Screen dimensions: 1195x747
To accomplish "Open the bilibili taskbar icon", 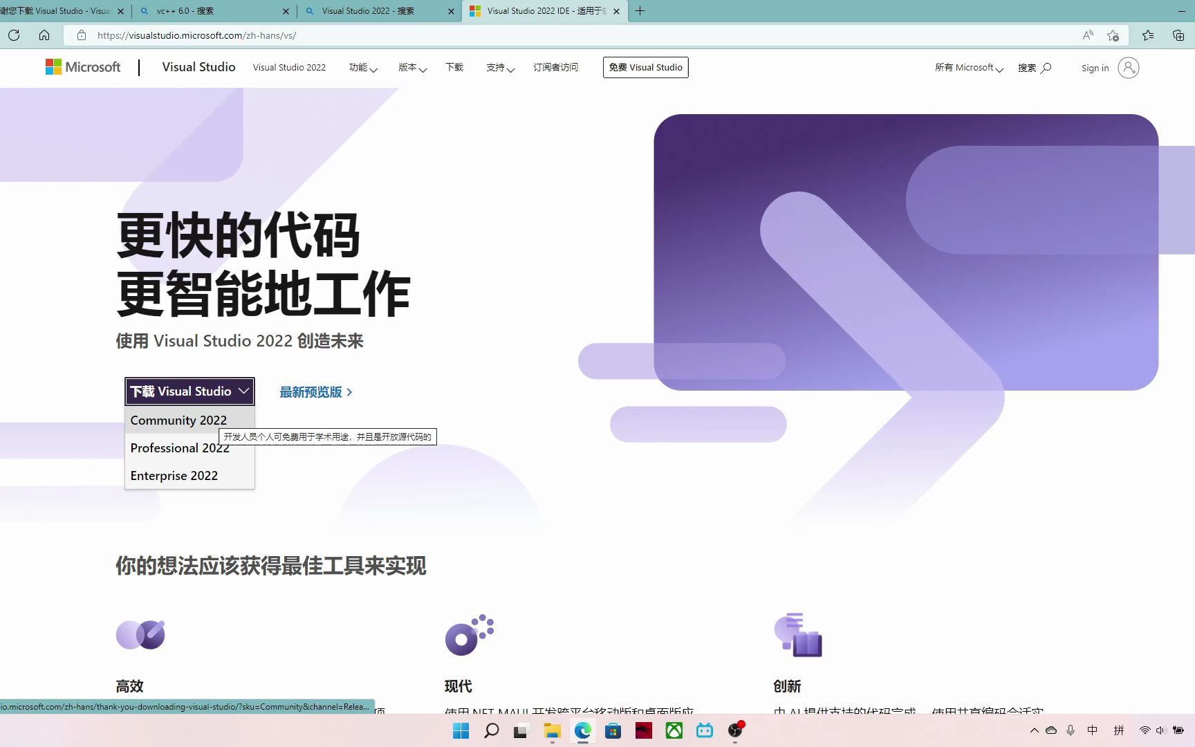I will (704, 730).
